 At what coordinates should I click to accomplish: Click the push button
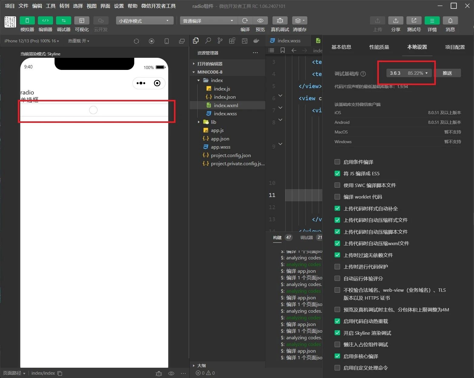[x=447, y=73]
